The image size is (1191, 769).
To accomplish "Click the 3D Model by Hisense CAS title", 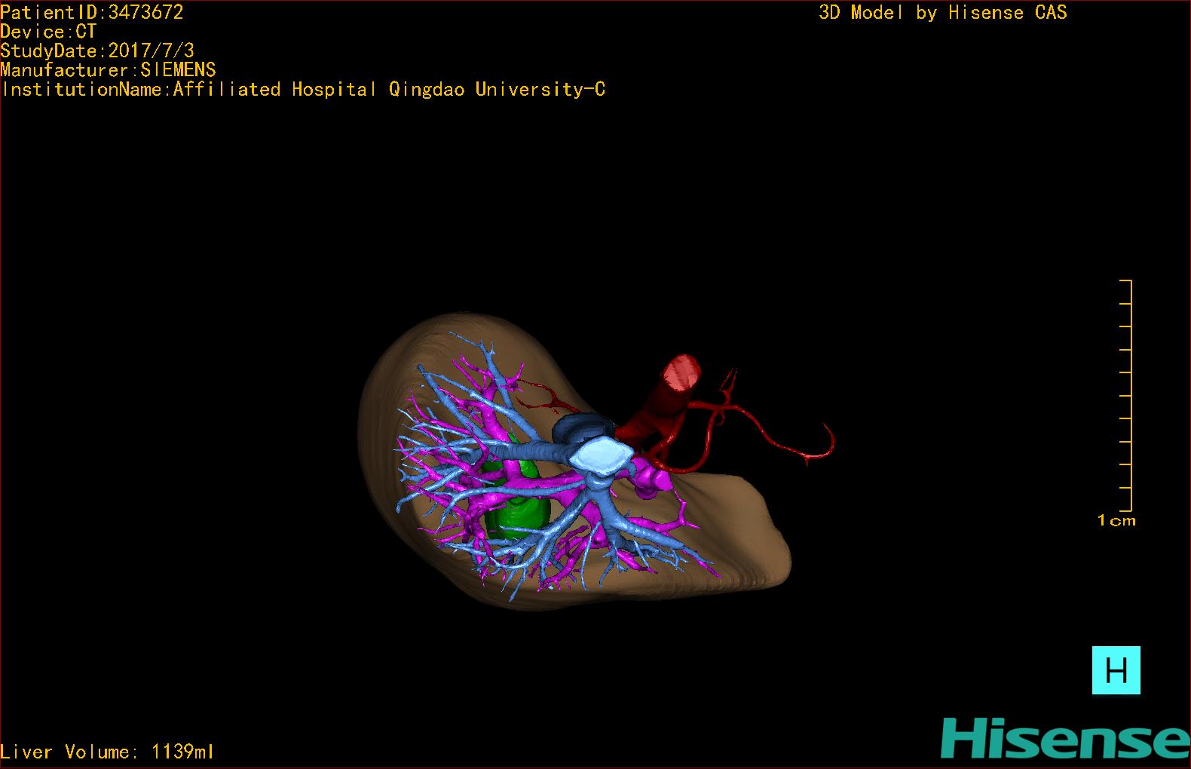I will tap(943, 12).
